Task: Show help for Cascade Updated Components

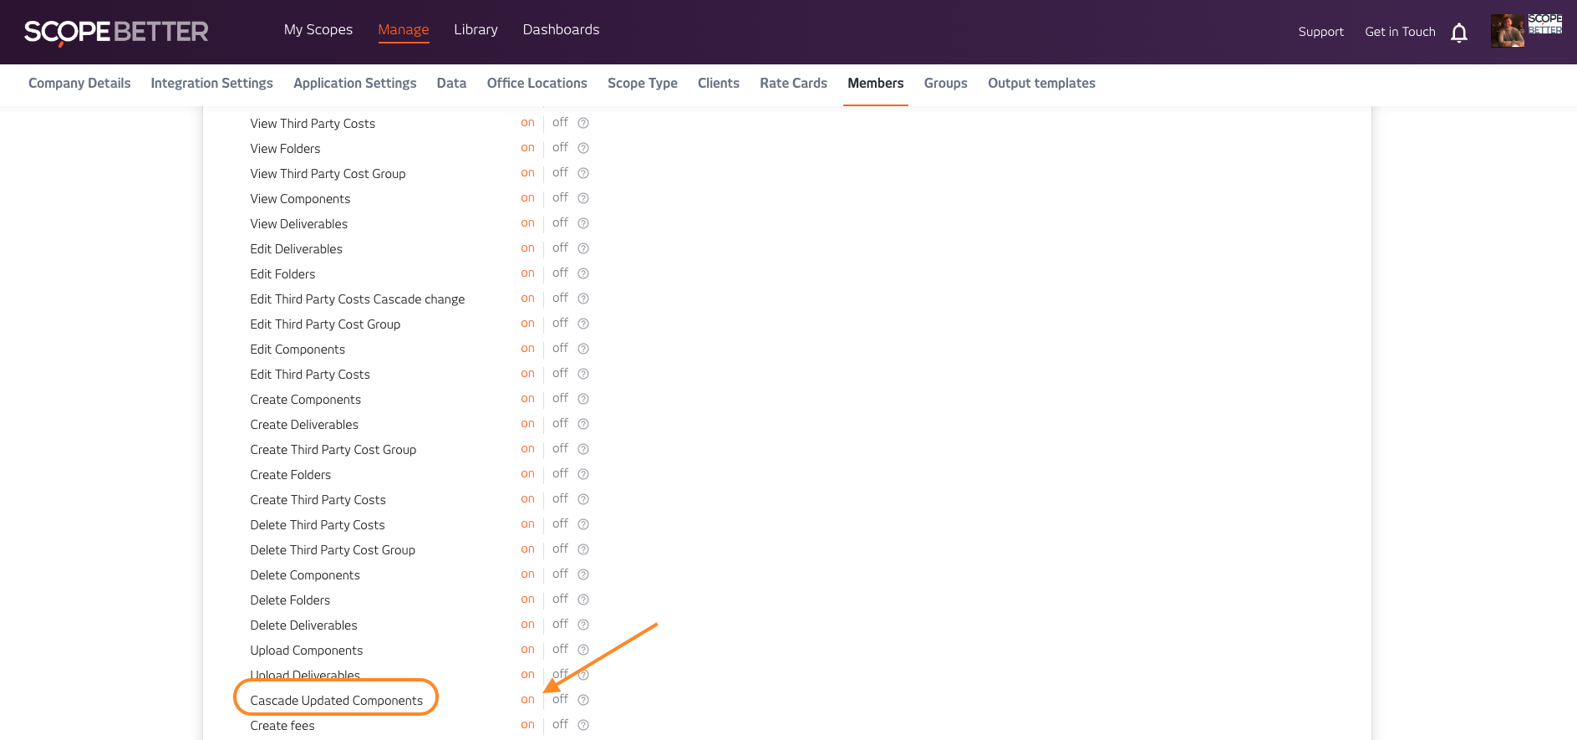Action: 583,700
